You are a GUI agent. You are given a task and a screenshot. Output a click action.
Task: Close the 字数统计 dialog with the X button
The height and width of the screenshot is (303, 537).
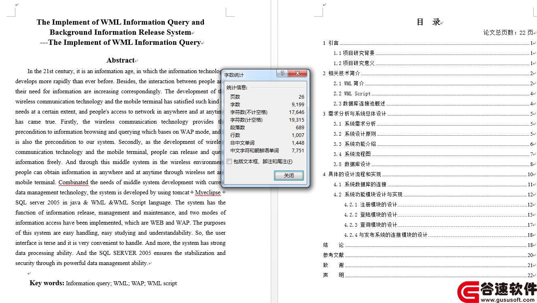[297, 73]
